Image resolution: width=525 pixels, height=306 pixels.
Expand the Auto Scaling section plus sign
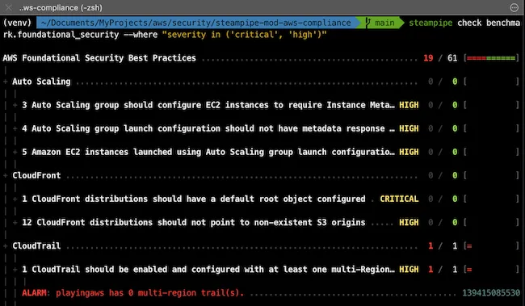coord(6,82)
